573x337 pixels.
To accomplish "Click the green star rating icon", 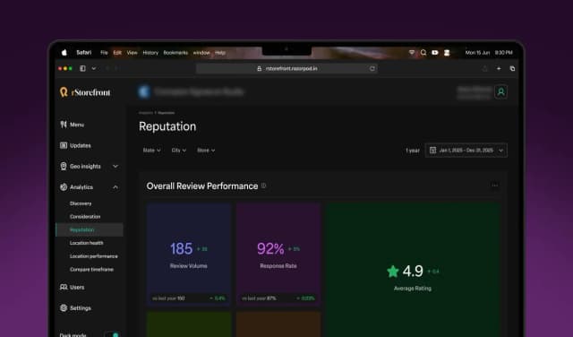I will pyautogui.click(x=393, y=272).
